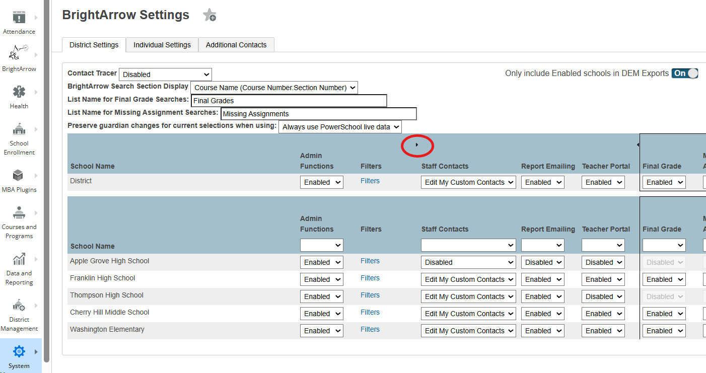The image size is (706, 373).
Task: Open Washington Elementary Admin Functions dropdown
Action: pos(322,331)
